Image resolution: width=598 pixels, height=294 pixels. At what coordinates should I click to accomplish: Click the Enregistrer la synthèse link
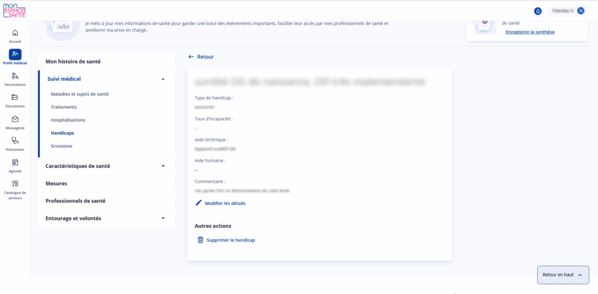pyautogui.click(x=530, y=32)
